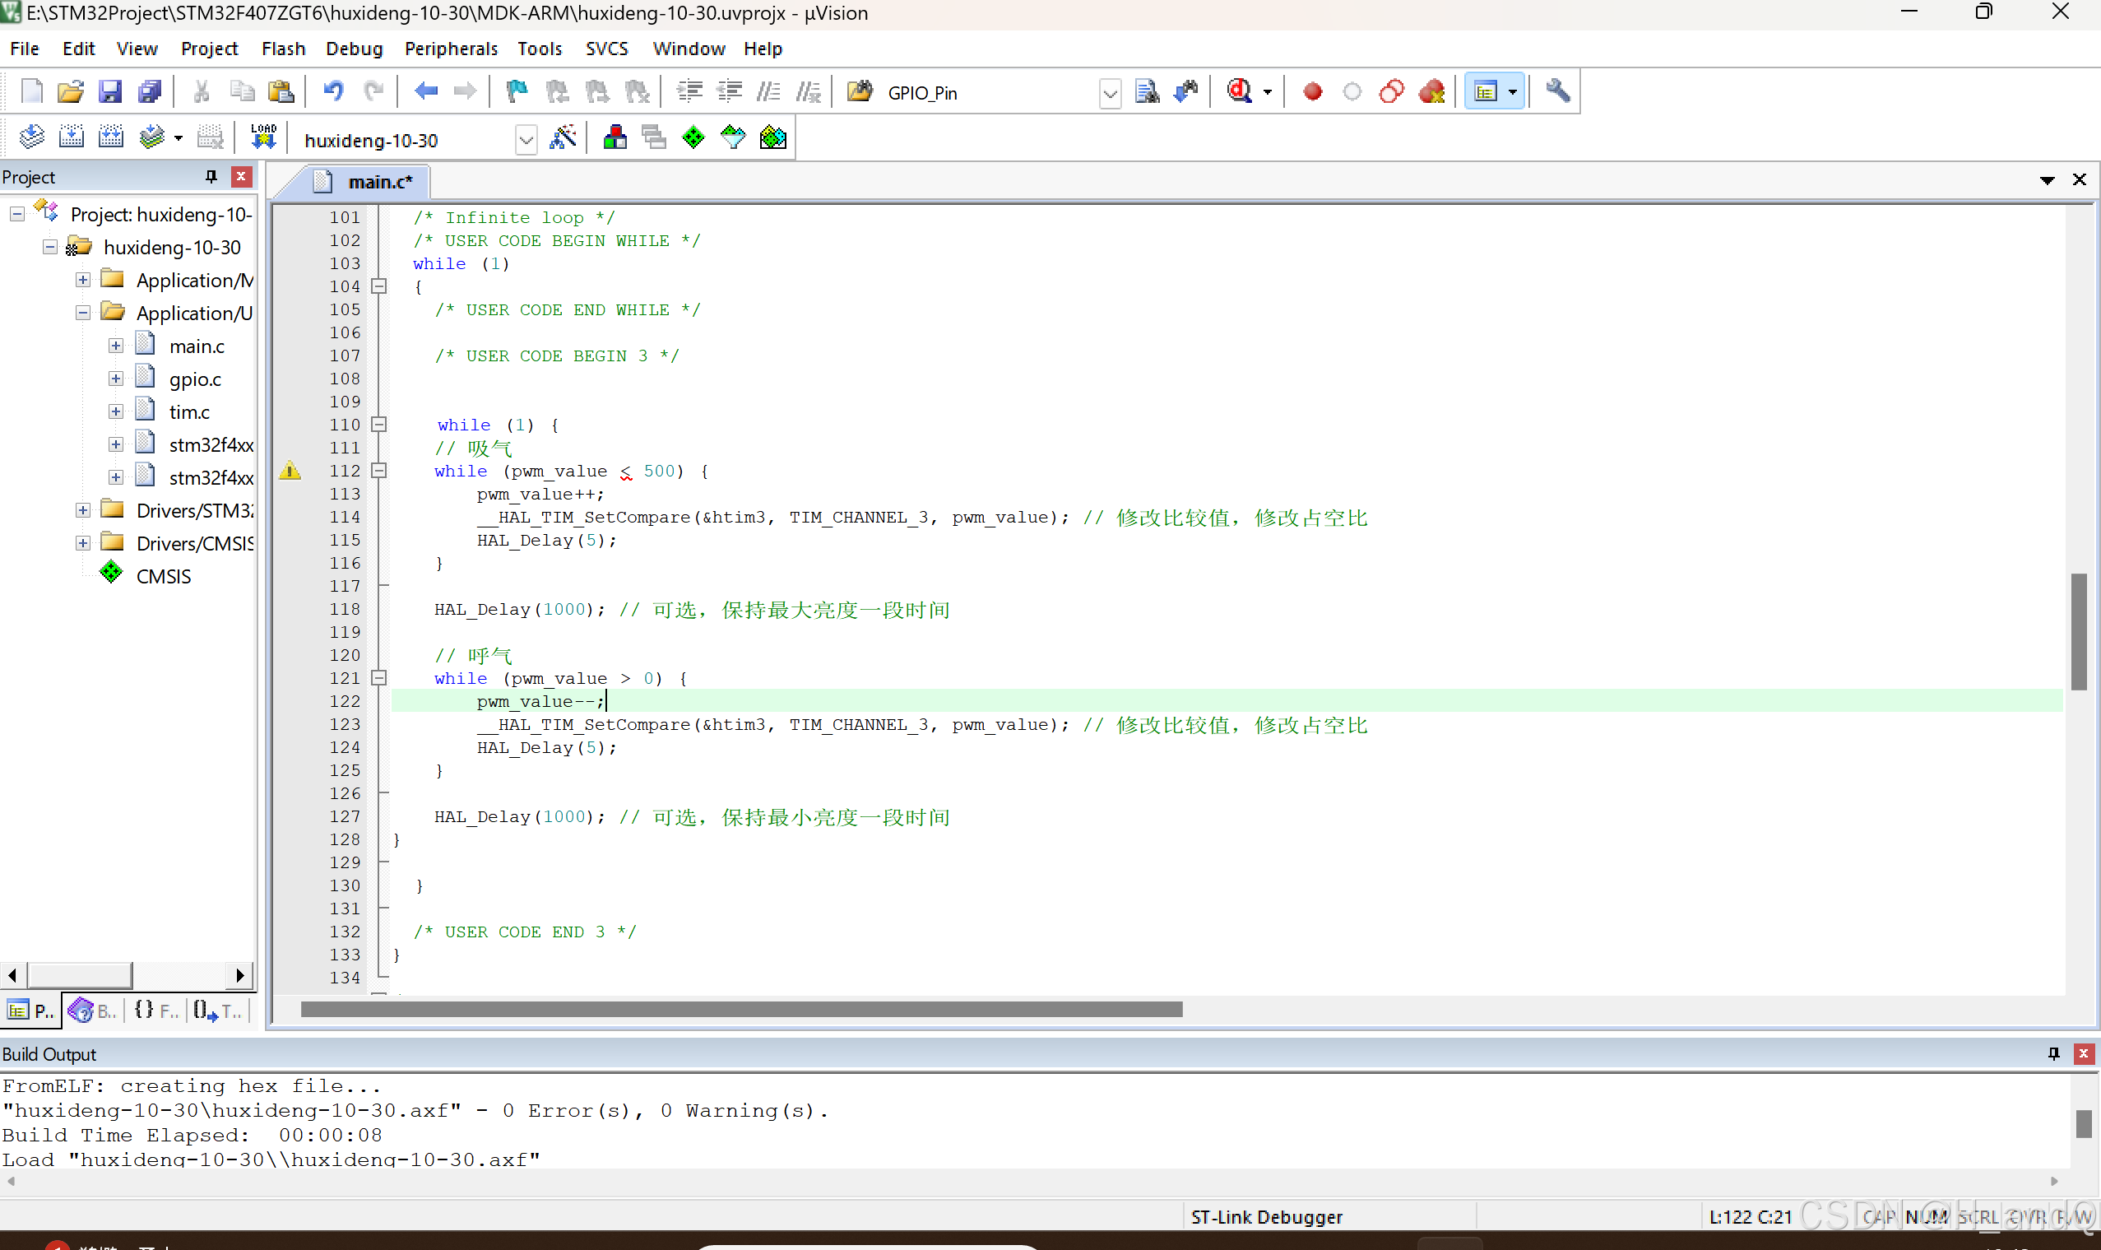Image resolution: width=2101 pixels, height=1250 pixels.
Task: Click the Configuration wrench icon
Action: (x=1557, y=91)
